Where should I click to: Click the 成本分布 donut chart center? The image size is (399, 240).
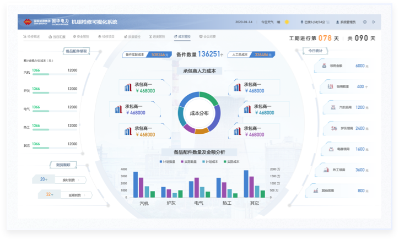point(199,113)
